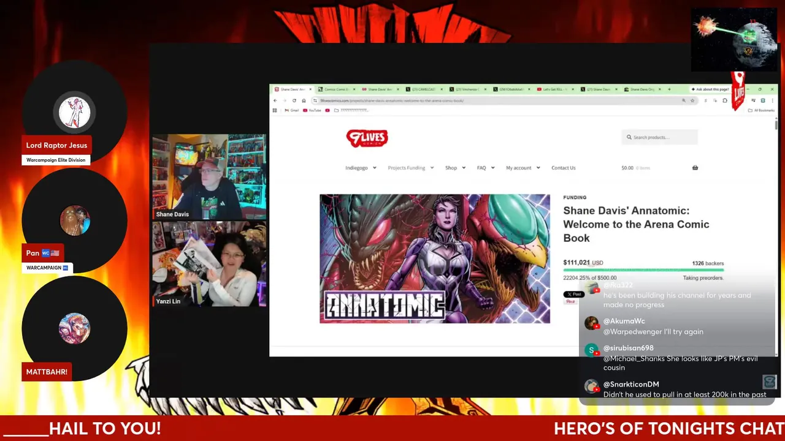785x441 pixels.
Task: Click the zoom magnifier in the address bar
Action: pyautogui.click(x=684, y=100)
